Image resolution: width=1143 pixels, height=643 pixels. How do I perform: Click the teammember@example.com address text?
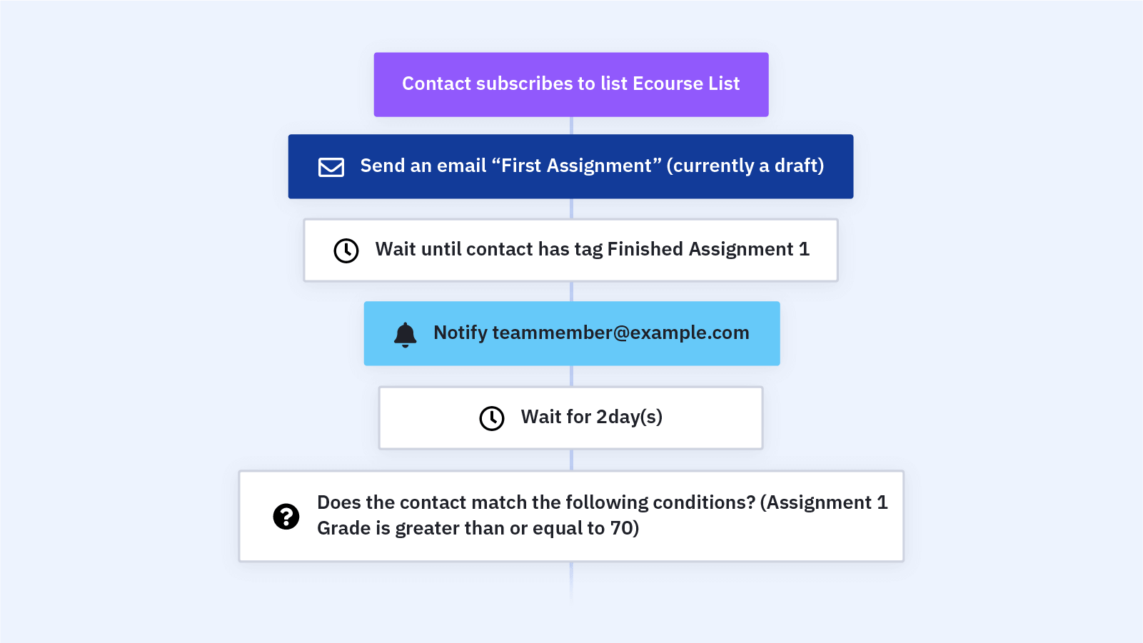click(x=620, y=333)
